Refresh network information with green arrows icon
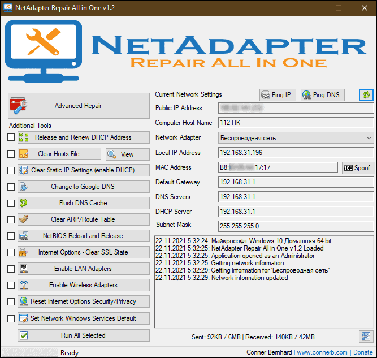 pos(366,95)
